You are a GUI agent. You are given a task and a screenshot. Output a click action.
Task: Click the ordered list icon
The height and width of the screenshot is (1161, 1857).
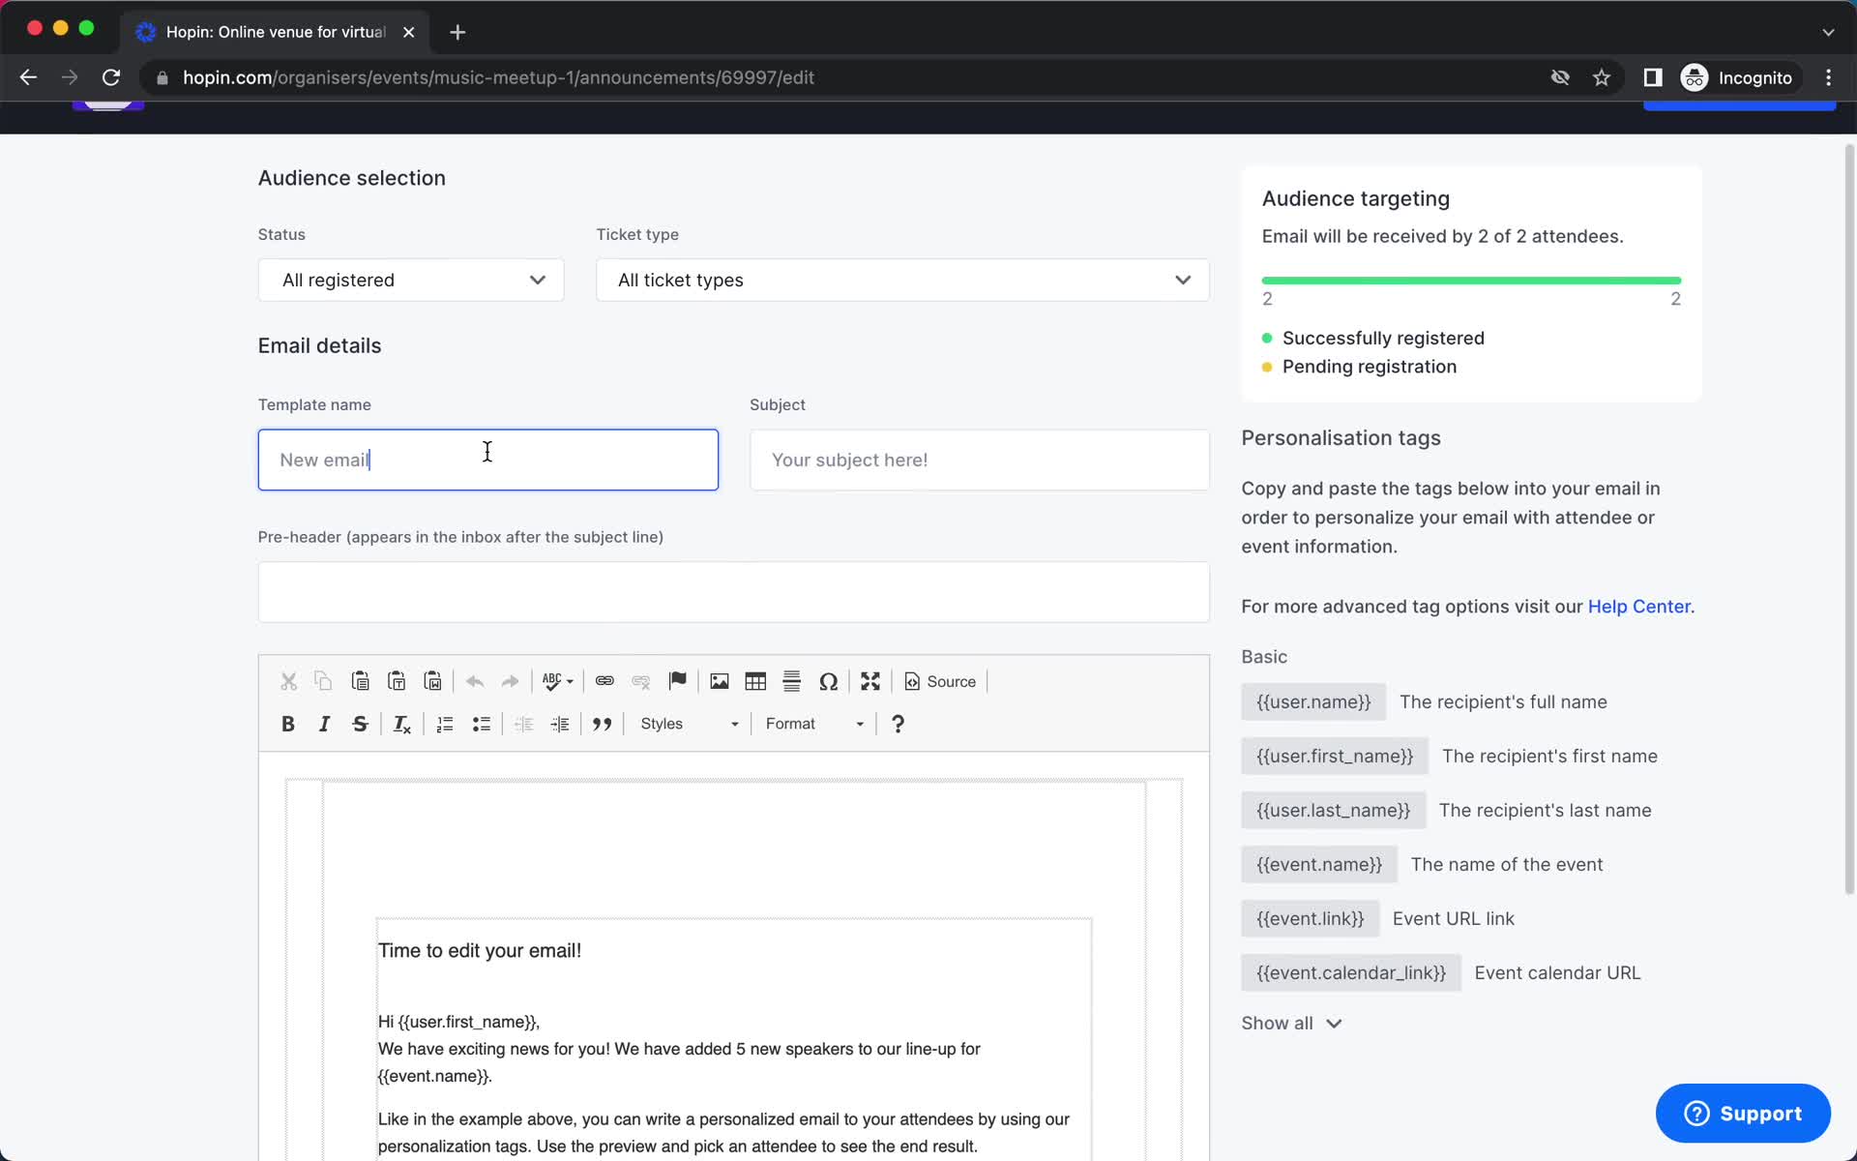(445, 724)
